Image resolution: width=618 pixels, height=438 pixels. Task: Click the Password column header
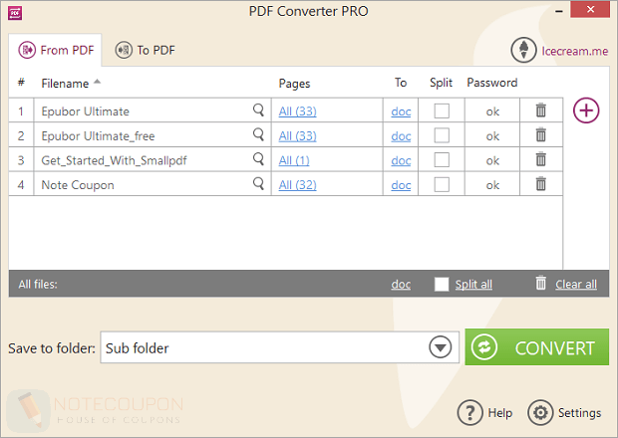(x=491, y=83)
